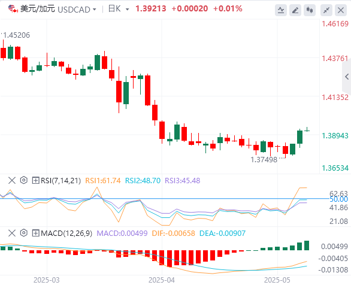Click the MACD -0.00405 axis label
This screenshot has width=351, height=288.
[333, 259]
